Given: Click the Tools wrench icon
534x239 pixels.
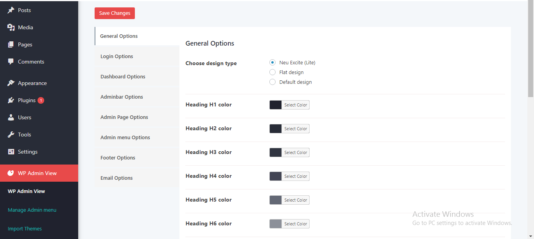Looking at the screenshot, I should pos(11,135).
